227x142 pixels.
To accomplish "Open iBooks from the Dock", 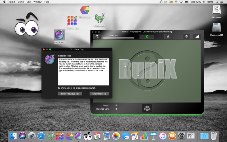I will coord(172,136).
